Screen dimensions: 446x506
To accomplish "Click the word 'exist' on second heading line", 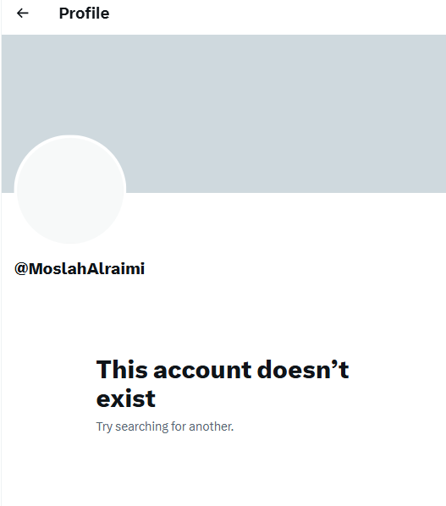I will [126, 399].
